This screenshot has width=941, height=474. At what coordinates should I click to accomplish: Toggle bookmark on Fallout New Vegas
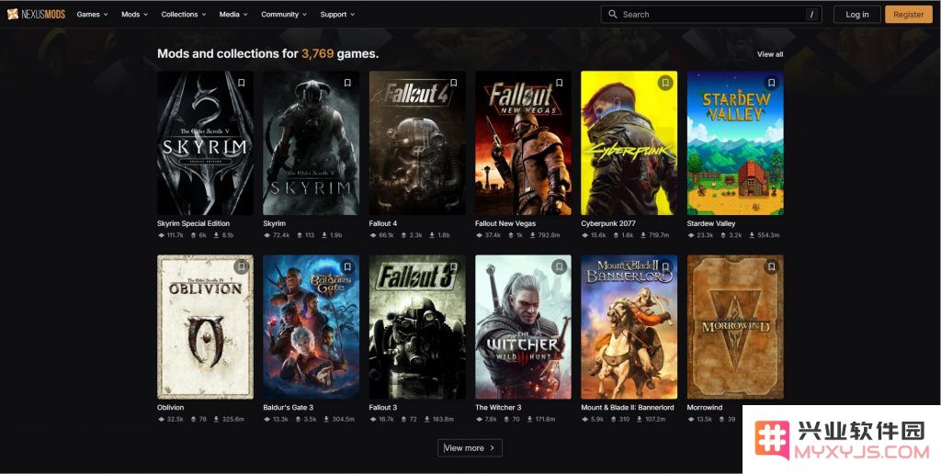point(560,83)
